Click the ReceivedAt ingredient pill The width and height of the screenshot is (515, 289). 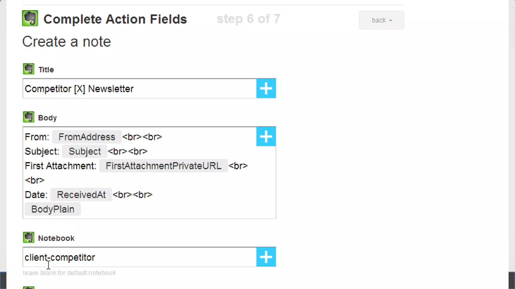(x=81, y=195)
